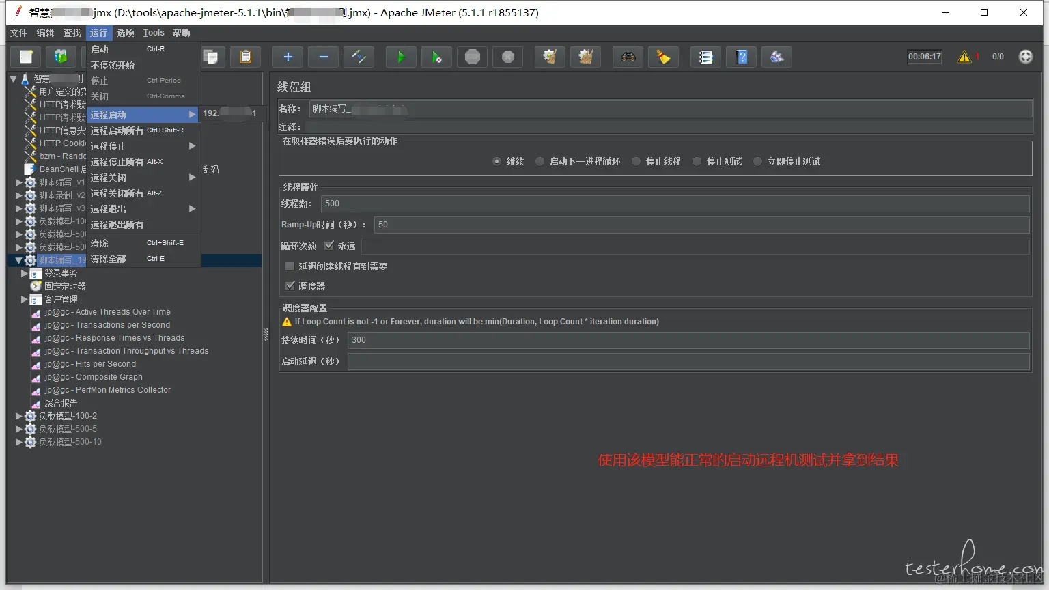Click the Ramp-Up time field showing 50

701,225
